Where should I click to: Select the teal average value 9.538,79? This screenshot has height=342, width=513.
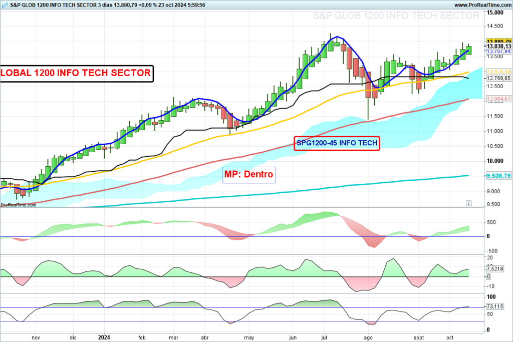[498, 176]
